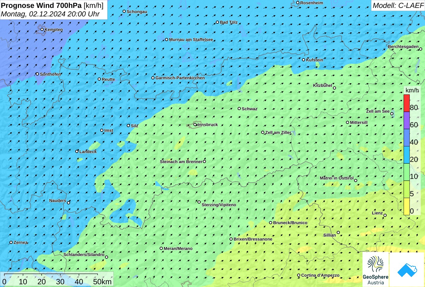Click the date "Montag, 02.12.2024 20:00 Uhr"
Screen dimensions: 425x287
click(x=50, y=14)
